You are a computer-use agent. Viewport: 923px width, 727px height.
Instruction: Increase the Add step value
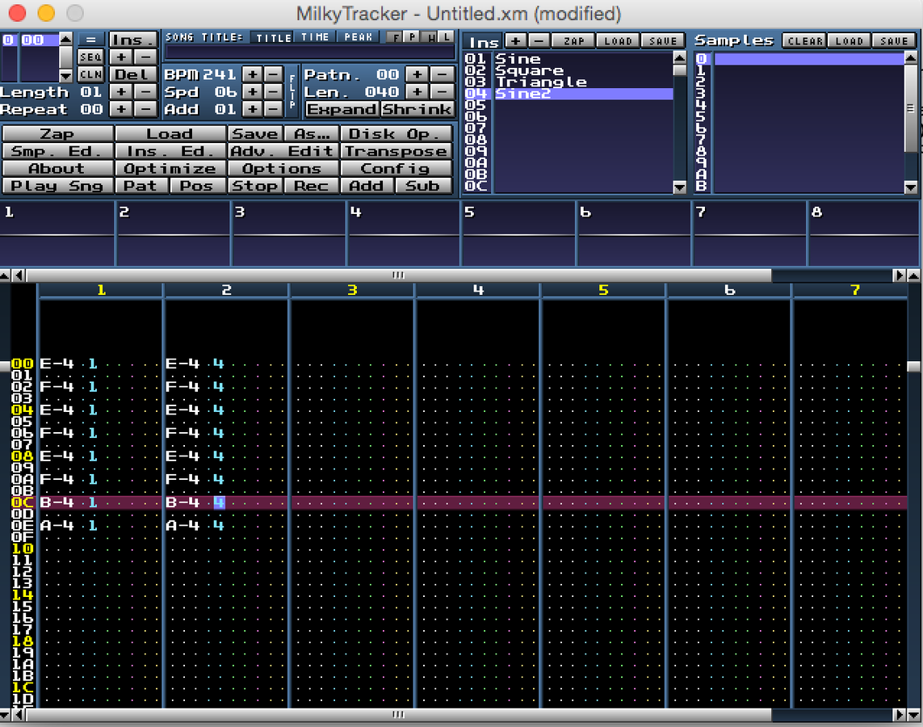click(253, 109)
